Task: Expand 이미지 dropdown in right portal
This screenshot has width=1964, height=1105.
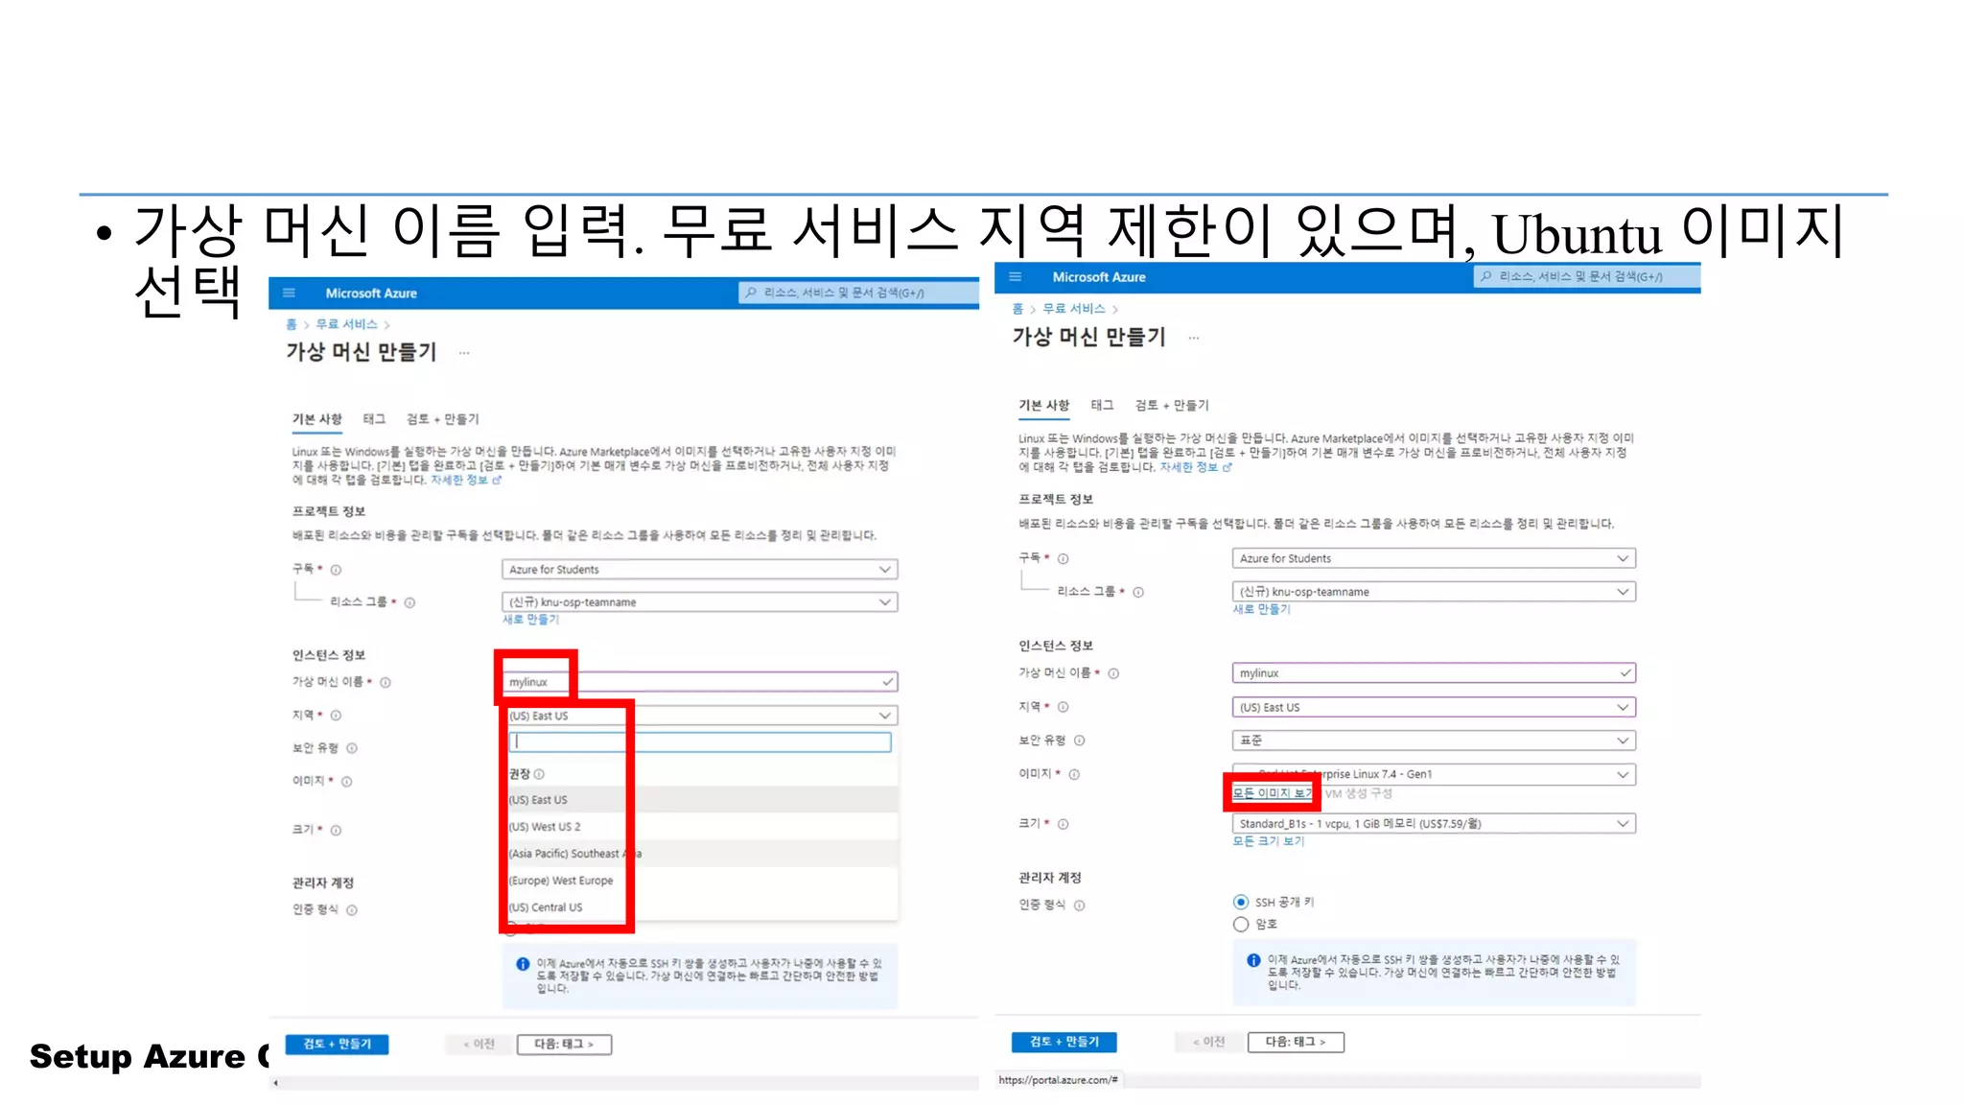Action: pos(1434,774)
